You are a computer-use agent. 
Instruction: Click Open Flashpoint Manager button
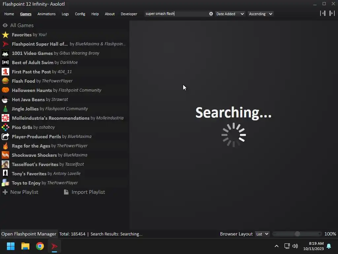(29, 234)
